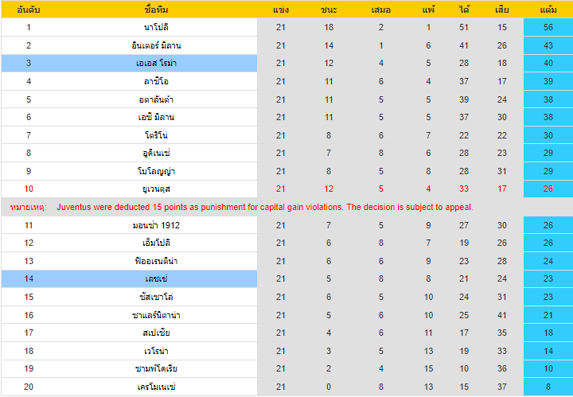Click the นาโปลี team name
The width and height of the screenshot is (573, 397).
tap(156, 27)
